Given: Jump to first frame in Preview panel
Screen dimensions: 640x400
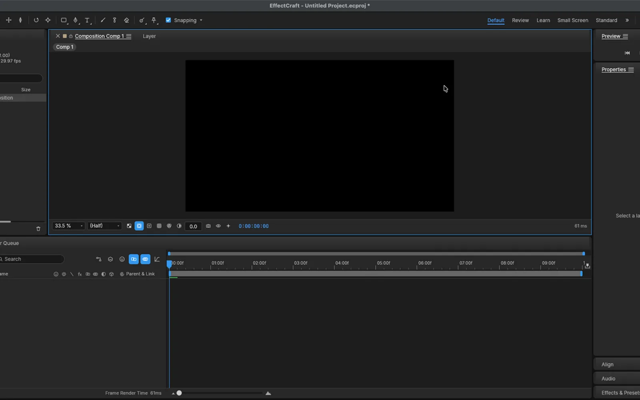Looking at the screenshot, I should pos(627,53).
